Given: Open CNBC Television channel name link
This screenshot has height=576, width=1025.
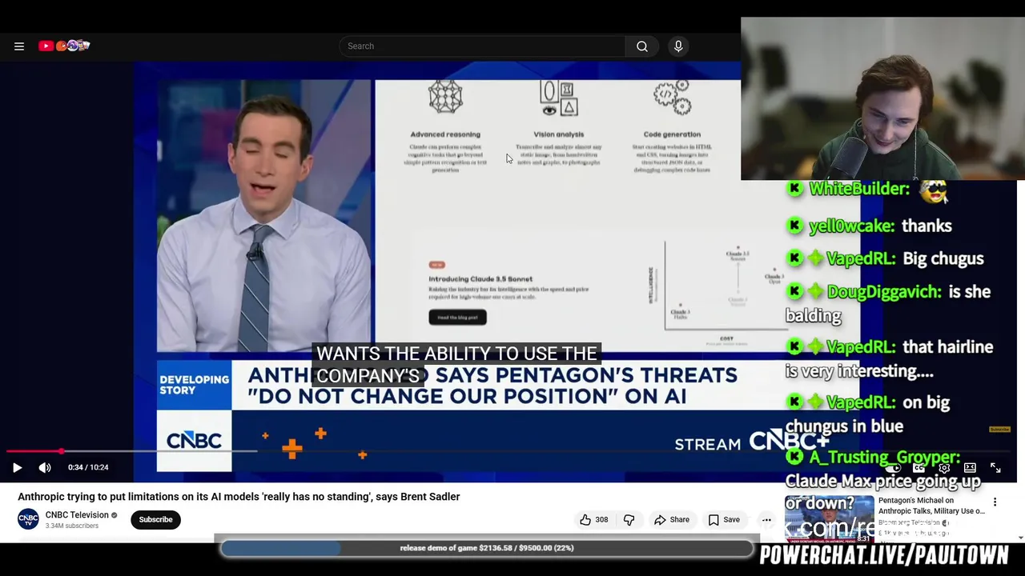Looking at the screenshot, I should (x=77, y=515).
